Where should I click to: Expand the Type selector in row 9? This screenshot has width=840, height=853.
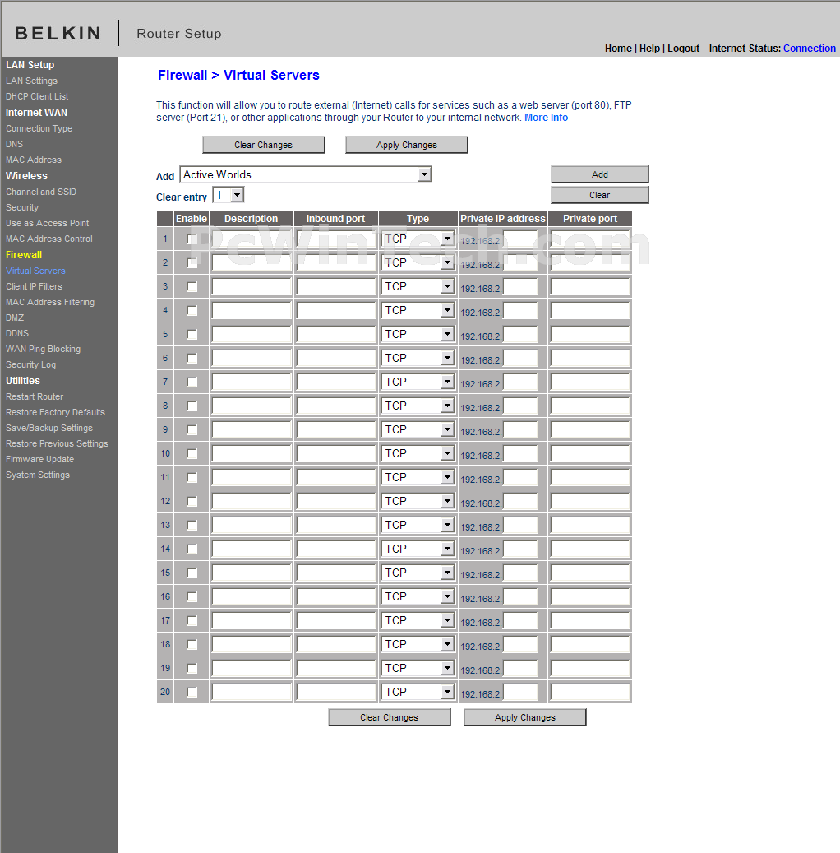point(418,429)
